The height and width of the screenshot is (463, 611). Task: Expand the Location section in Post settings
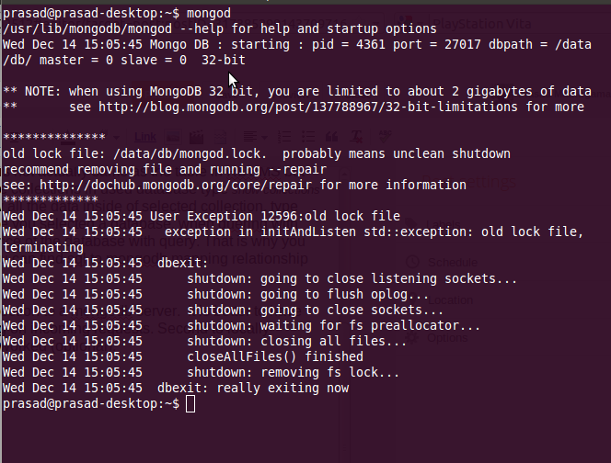click(x=439, y=300)
